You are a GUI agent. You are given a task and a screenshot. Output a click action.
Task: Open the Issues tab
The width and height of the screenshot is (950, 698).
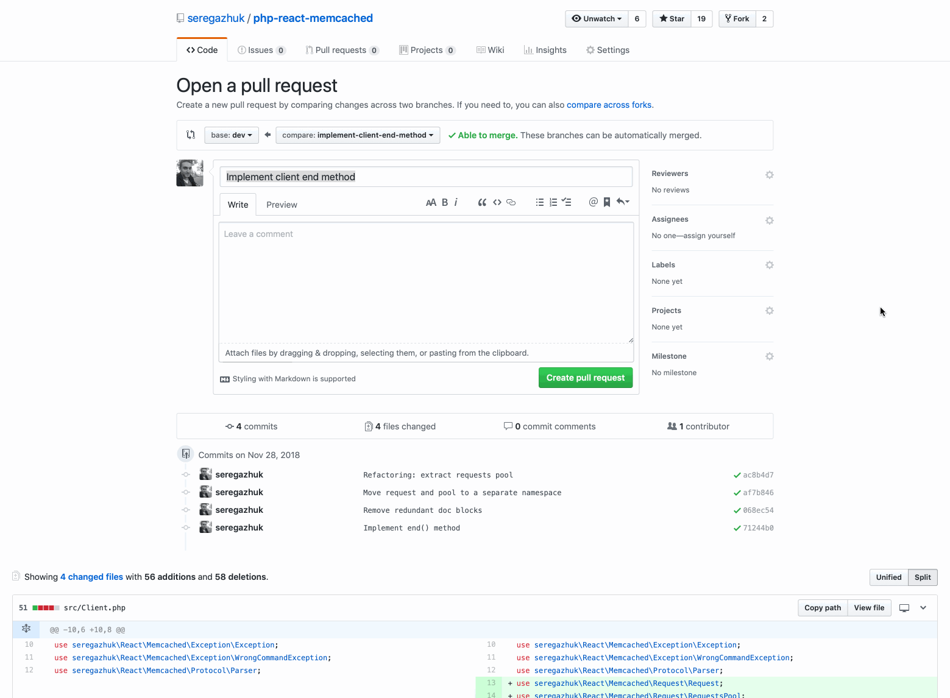point(261,50)
